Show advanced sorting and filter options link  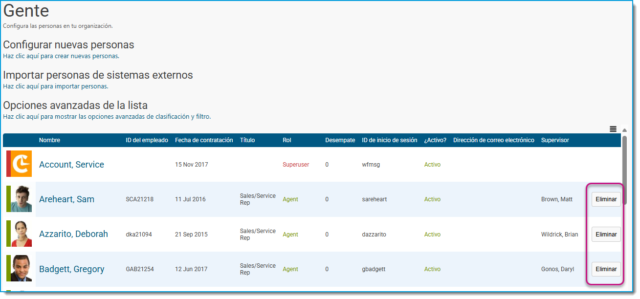[x=107, y=117]
